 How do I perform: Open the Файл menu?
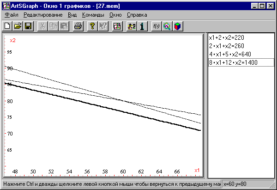coord(12,15)
